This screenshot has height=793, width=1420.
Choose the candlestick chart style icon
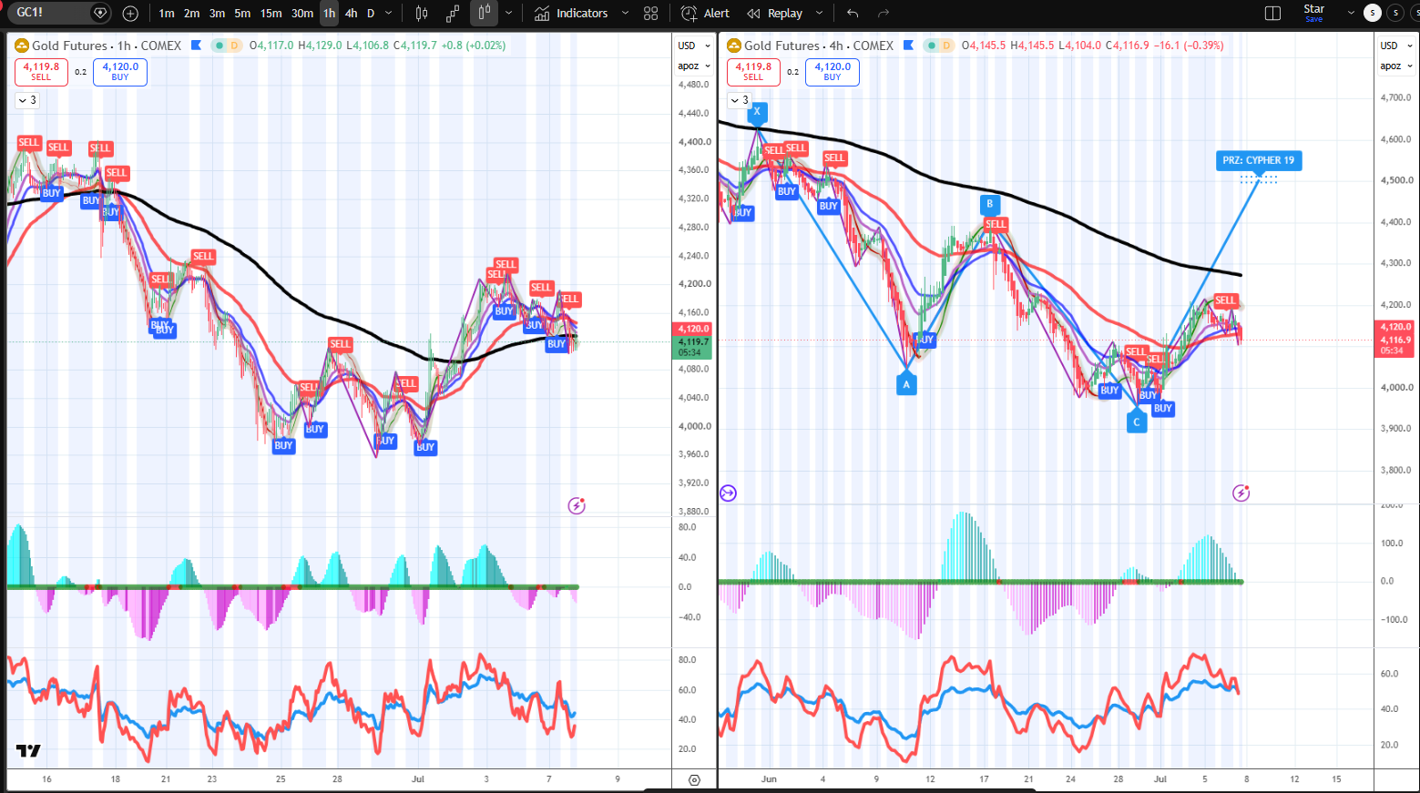tap(422, 13)
